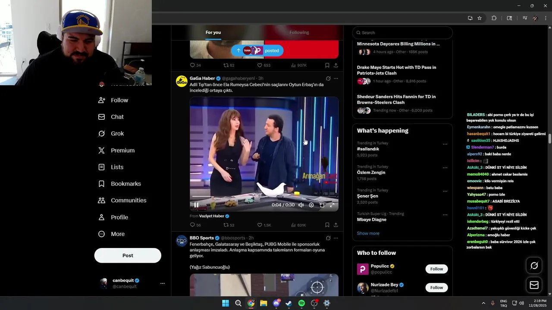The image size is (552, 310).
Task: Share the top post with 907K views
Action: click(336, 65)
